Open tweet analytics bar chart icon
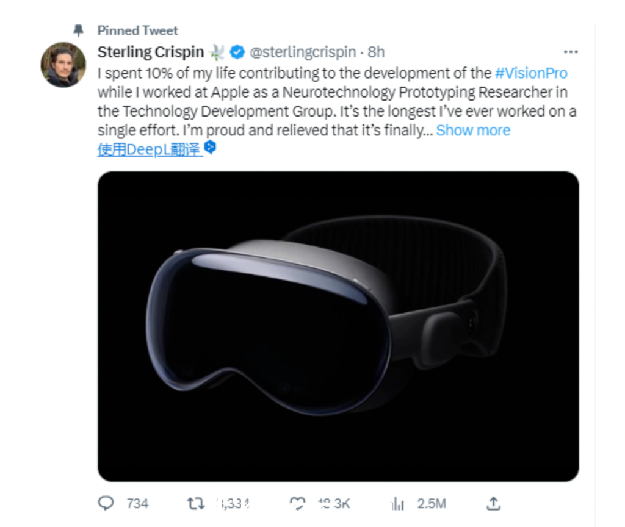This screenshot has width=625, height=527. coord(398,503)
